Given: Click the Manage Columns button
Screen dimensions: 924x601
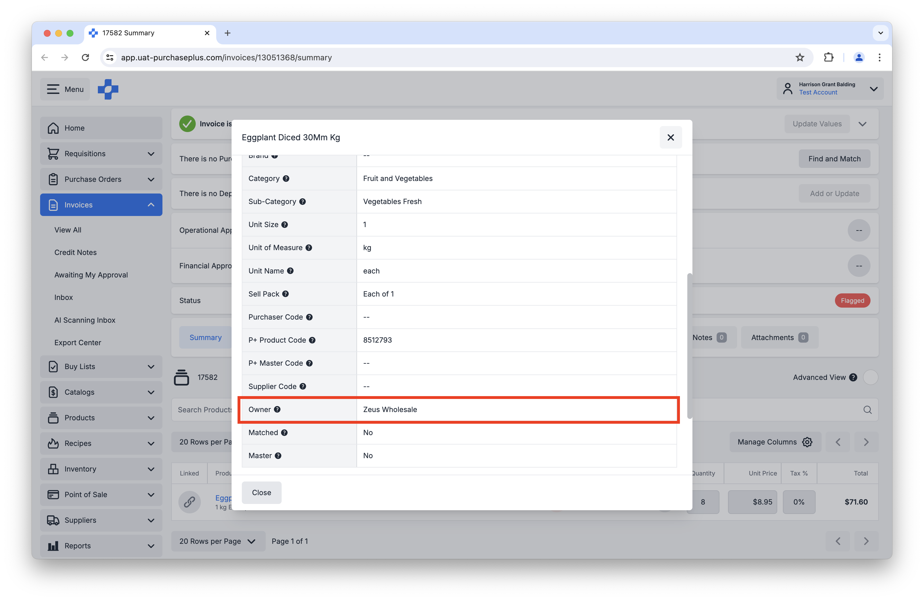Looking at the screenshot, I should tap(775, 442).
